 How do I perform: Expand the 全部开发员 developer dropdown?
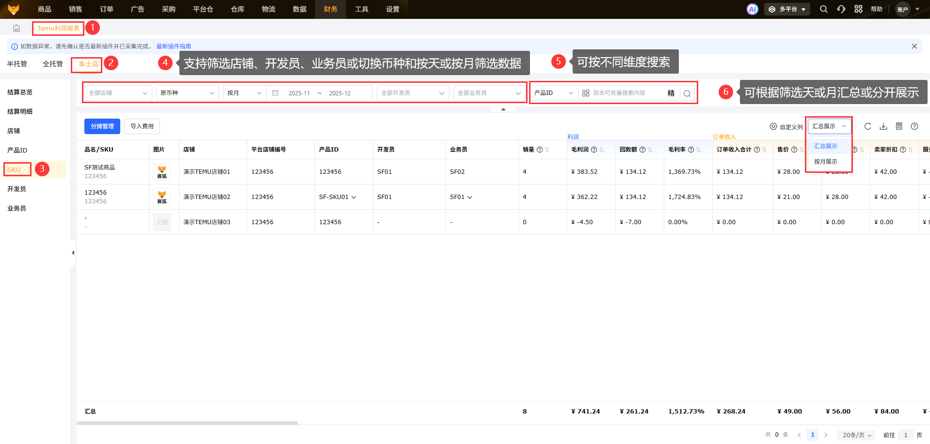pos(412,93)
